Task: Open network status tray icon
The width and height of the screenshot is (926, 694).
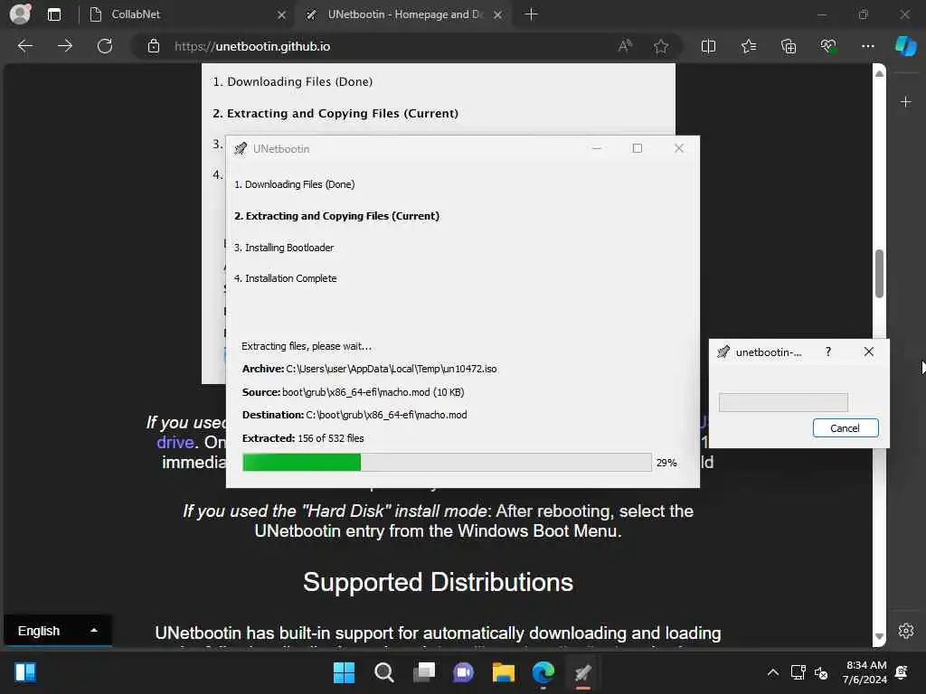Action: click(x=798, y=672)
